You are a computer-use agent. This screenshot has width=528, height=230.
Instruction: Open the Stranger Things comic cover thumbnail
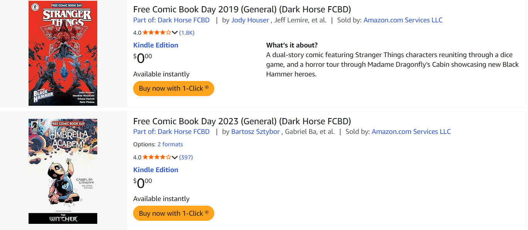click(x=63, y=53)
